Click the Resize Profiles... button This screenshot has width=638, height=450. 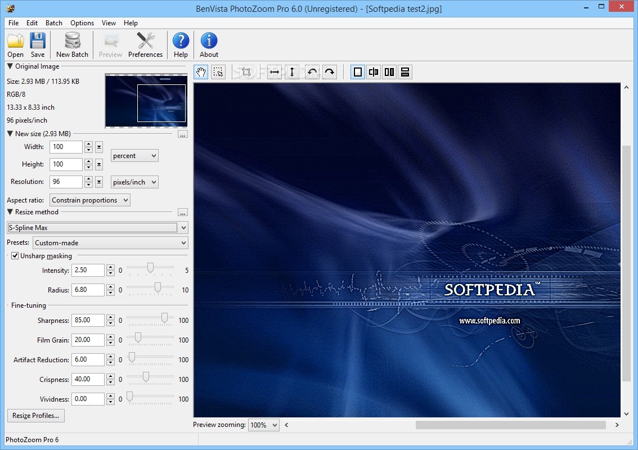tap(36, 416)
